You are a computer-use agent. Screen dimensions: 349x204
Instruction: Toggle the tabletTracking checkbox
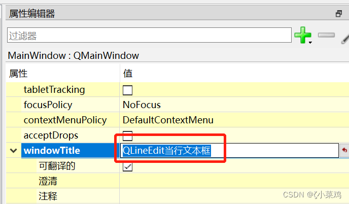pyautogui.click(x=127, y=90)
